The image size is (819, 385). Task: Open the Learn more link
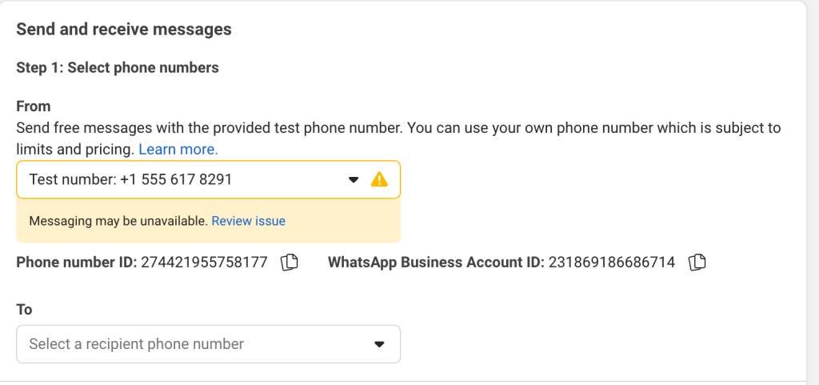(178, 149)
